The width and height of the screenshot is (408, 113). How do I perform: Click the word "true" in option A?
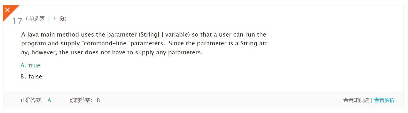(x=34, y=65)
